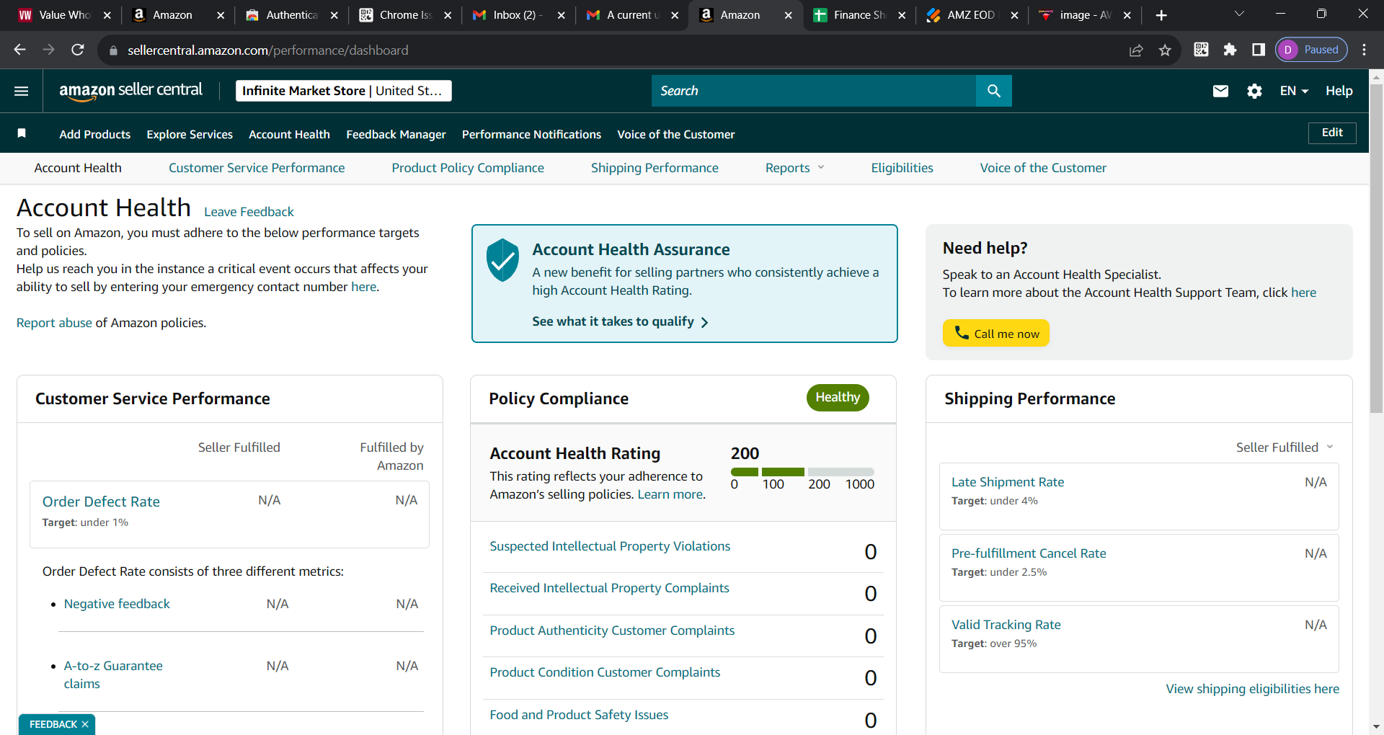Open the Report abuse link
This screenshot has width=1384, height=735.
tap(54, 323)
